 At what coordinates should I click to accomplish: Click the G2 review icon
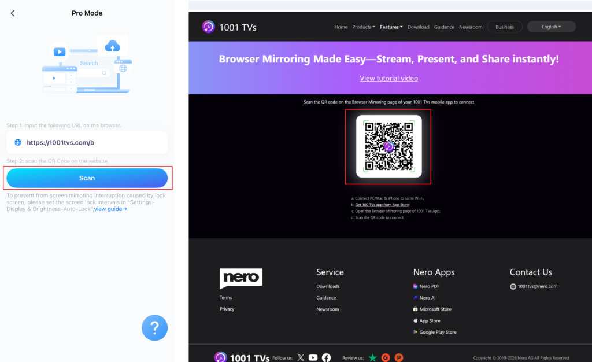click(386, 357)
